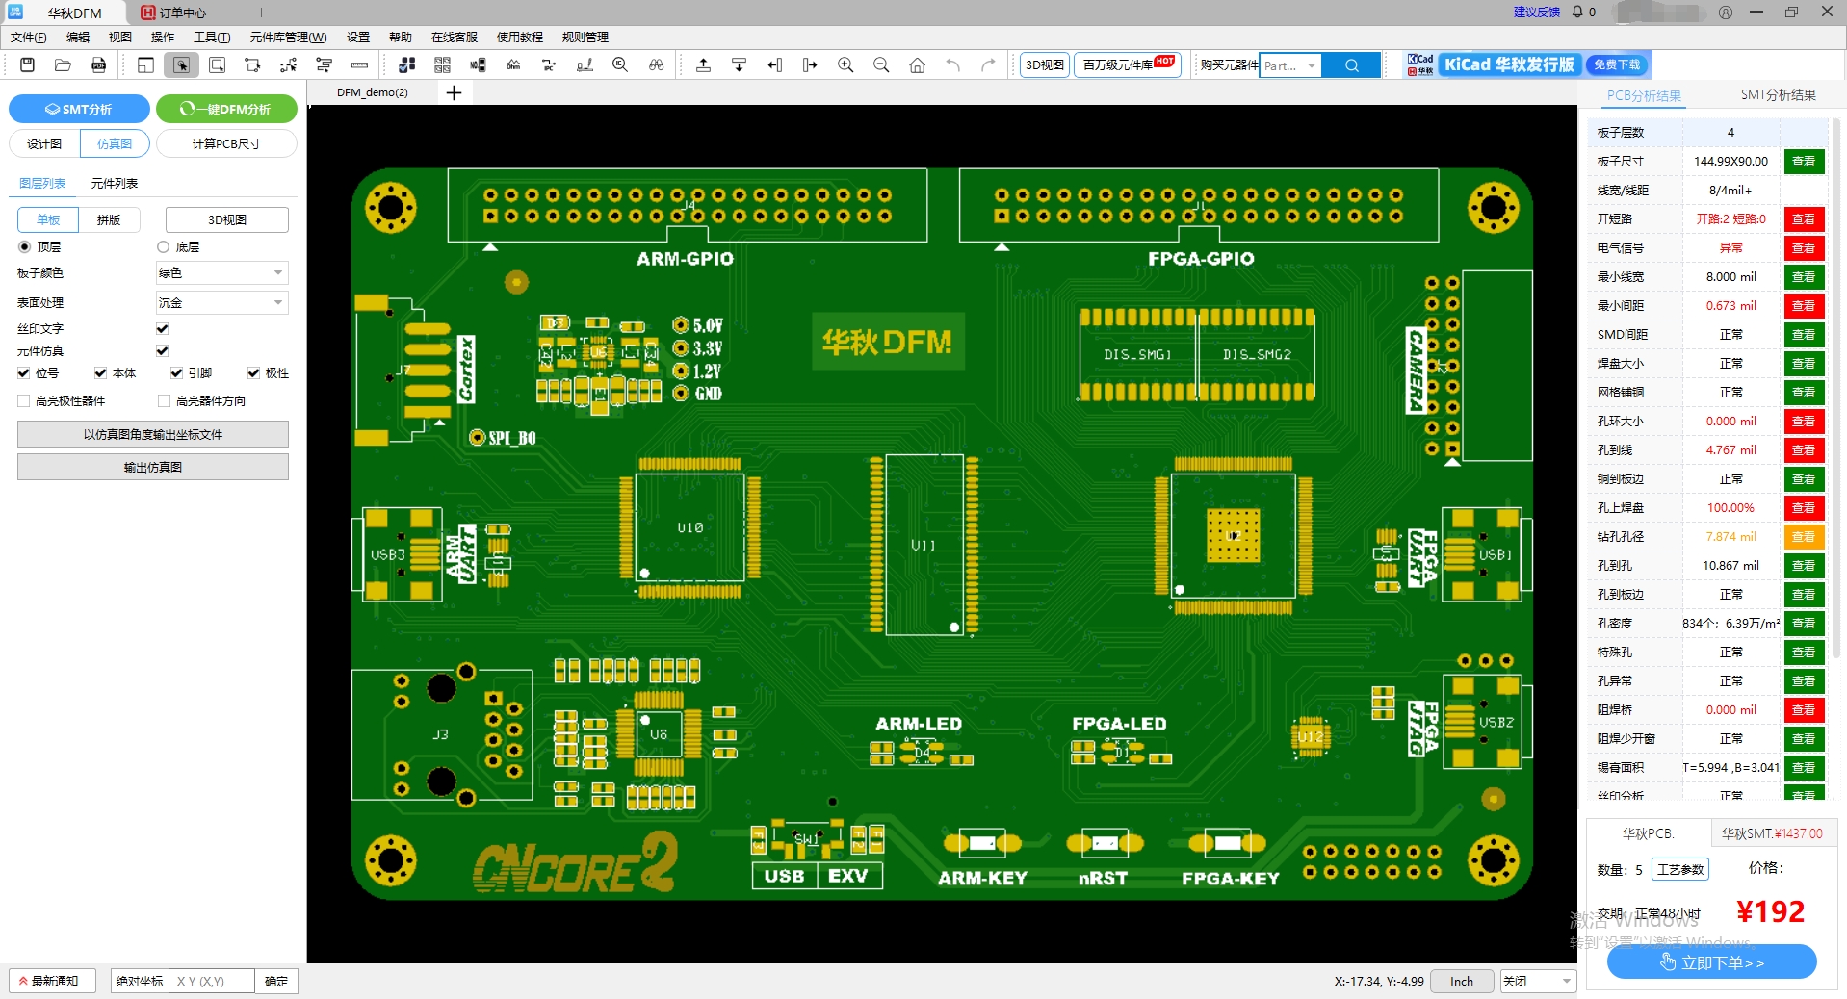Open the Inch units dropdown in status bar
This screenshot has width=1847, height=999.
click(1461, 981)
